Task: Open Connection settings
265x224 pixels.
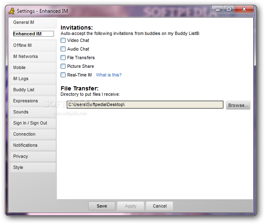Action: [33, 134]
